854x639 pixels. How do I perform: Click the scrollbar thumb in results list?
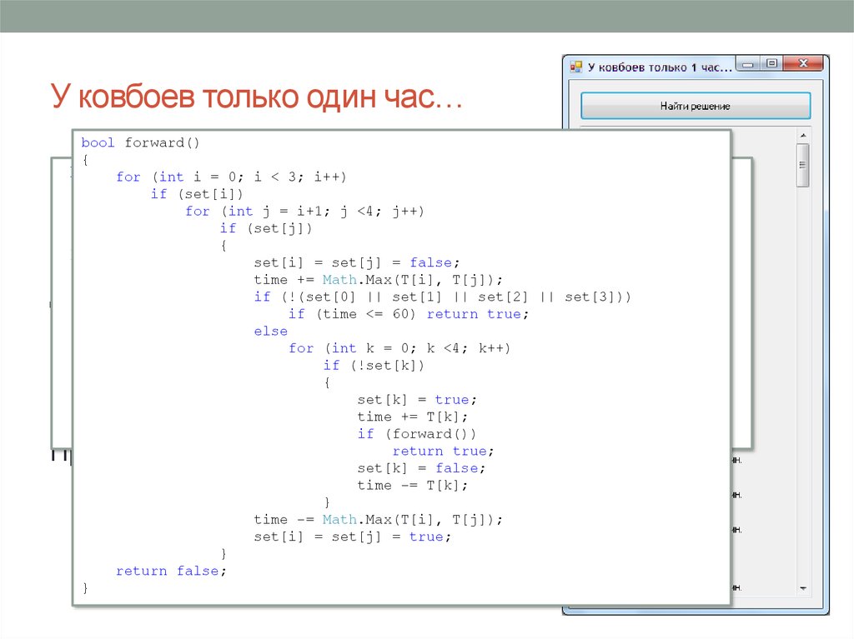(x=803, y=165)
